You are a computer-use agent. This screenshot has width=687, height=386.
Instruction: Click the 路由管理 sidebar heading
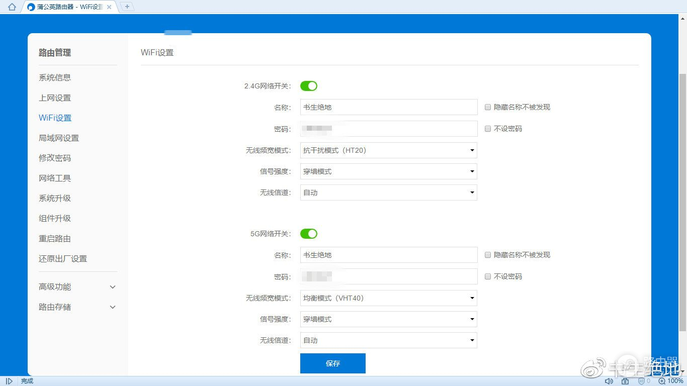click(x=55, y=53)
